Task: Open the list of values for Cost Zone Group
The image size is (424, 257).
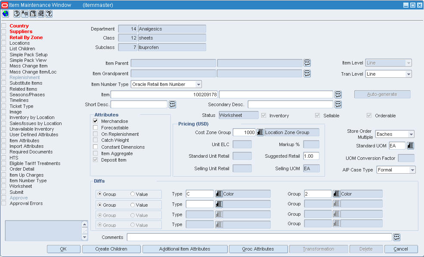Action: [260, 132]
